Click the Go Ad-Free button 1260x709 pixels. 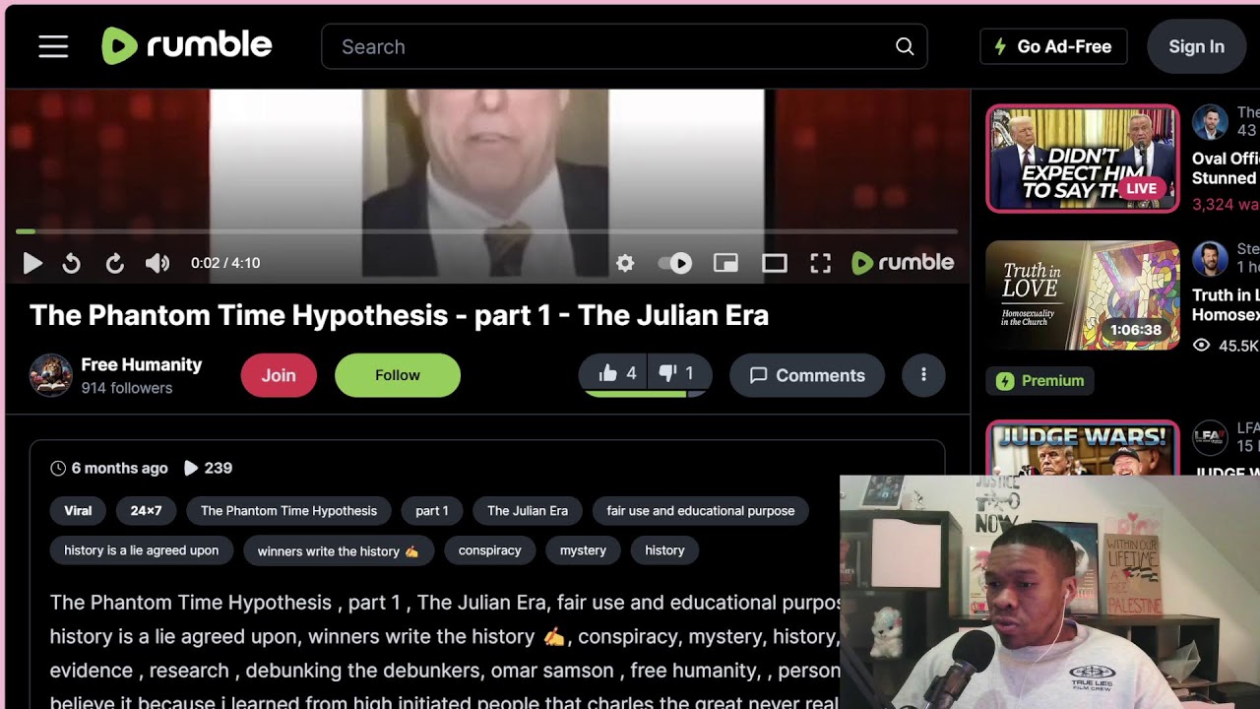point(1053,46)
